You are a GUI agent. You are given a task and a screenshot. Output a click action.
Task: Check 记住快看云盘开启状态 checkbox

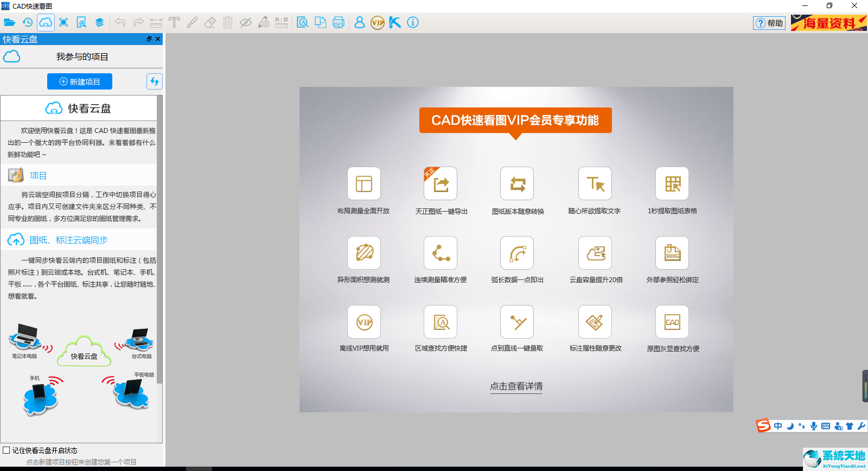7,450
